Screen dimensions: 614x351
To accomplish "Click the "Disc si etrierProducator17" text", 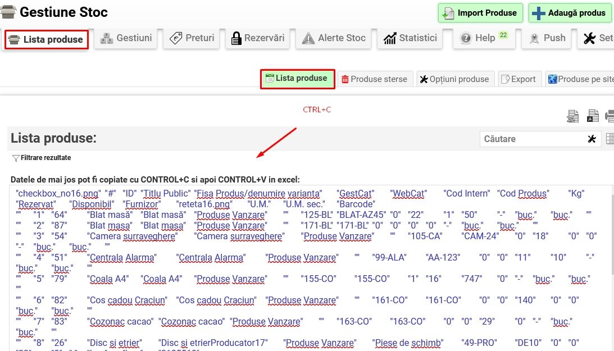I will pyautogui.click(x=213, y=343).
